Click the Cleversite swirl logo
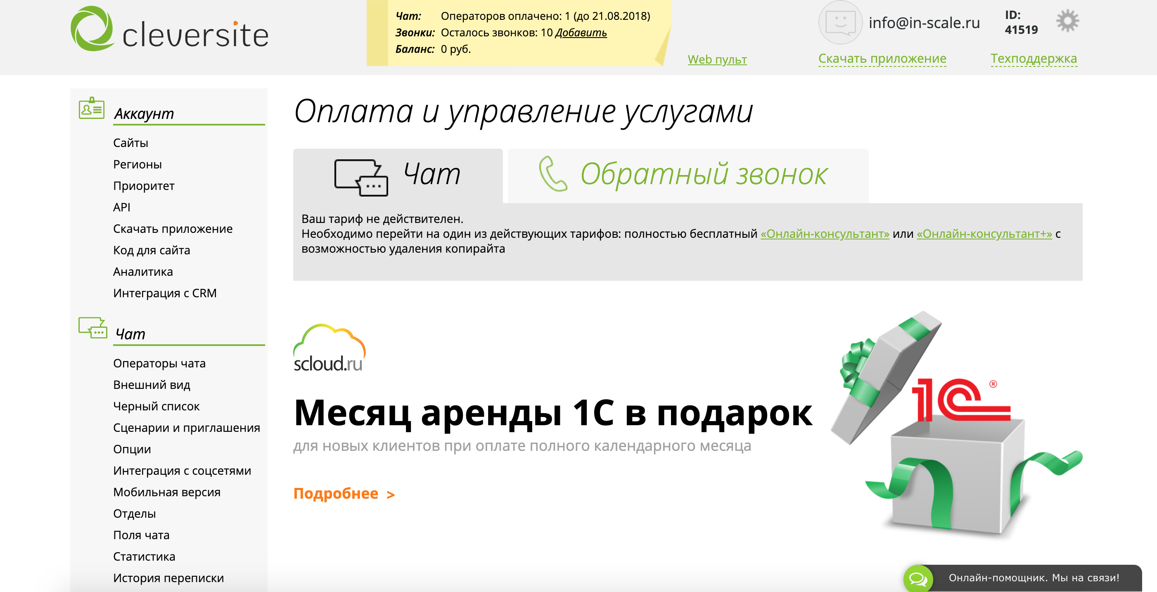This screenshot has width=1157, height=592. coord(92,28)
